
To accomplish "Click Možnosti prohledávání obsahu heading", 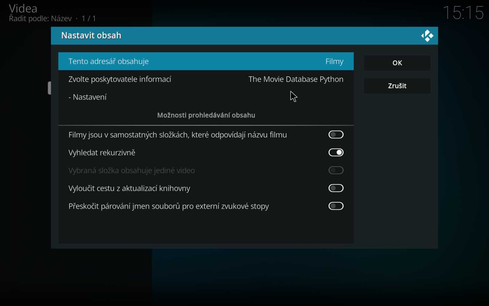I will [x=206, y=115].
